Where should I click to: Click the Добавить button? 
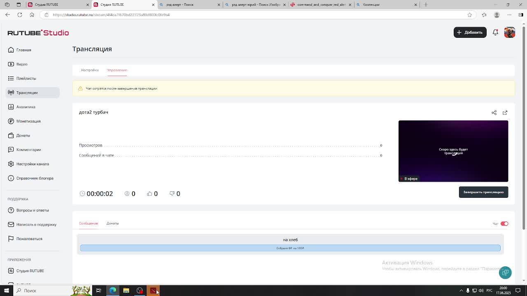(470, 32)
